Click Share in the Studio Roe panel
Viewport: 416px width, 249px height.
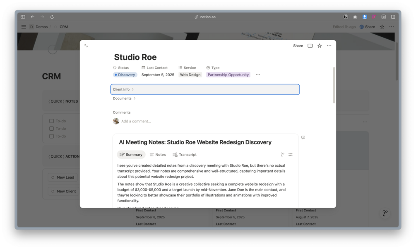tap(298, 45)
